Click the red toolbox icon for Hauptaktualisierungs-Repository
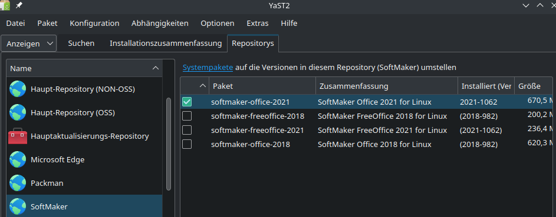Viewport: 556px width, 217px height. click(17, 136)
